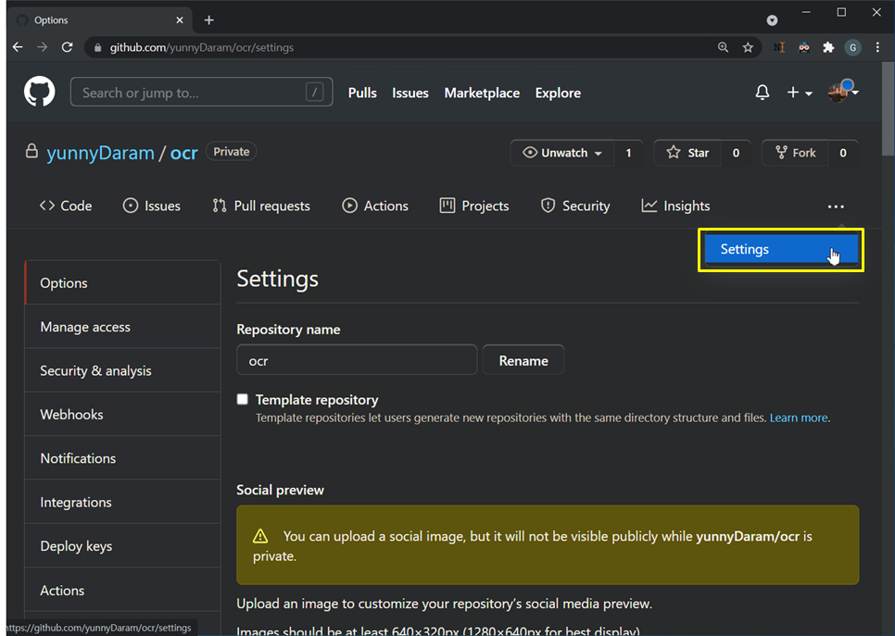The height and width of the screenshot is (636, 895).
Task: Switch to the repository Issues tab
Action: [x=152, y=206]
